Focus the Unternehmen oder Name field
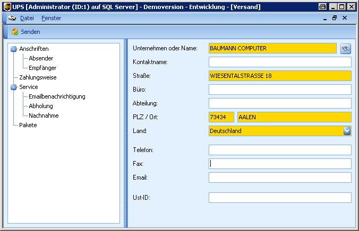The width and height of the screenshot is (359, 231). [272, 48]
